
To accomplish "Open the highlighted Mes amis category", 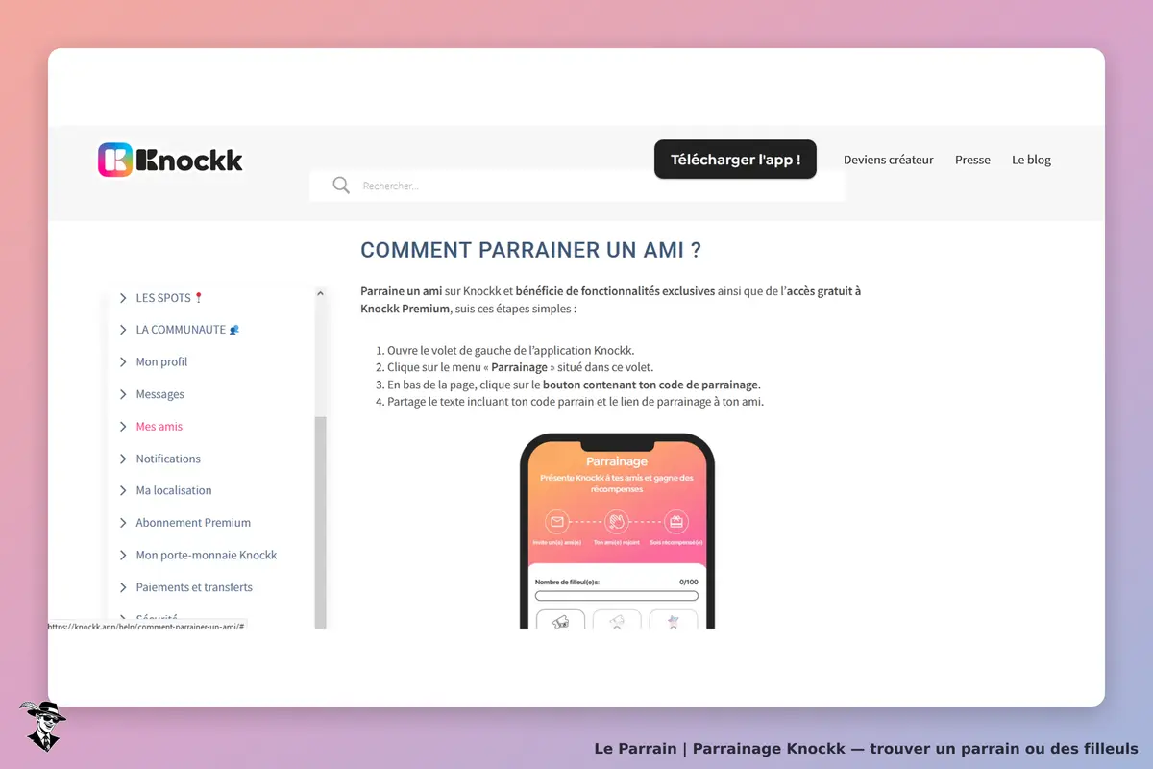I will [159, 427].
